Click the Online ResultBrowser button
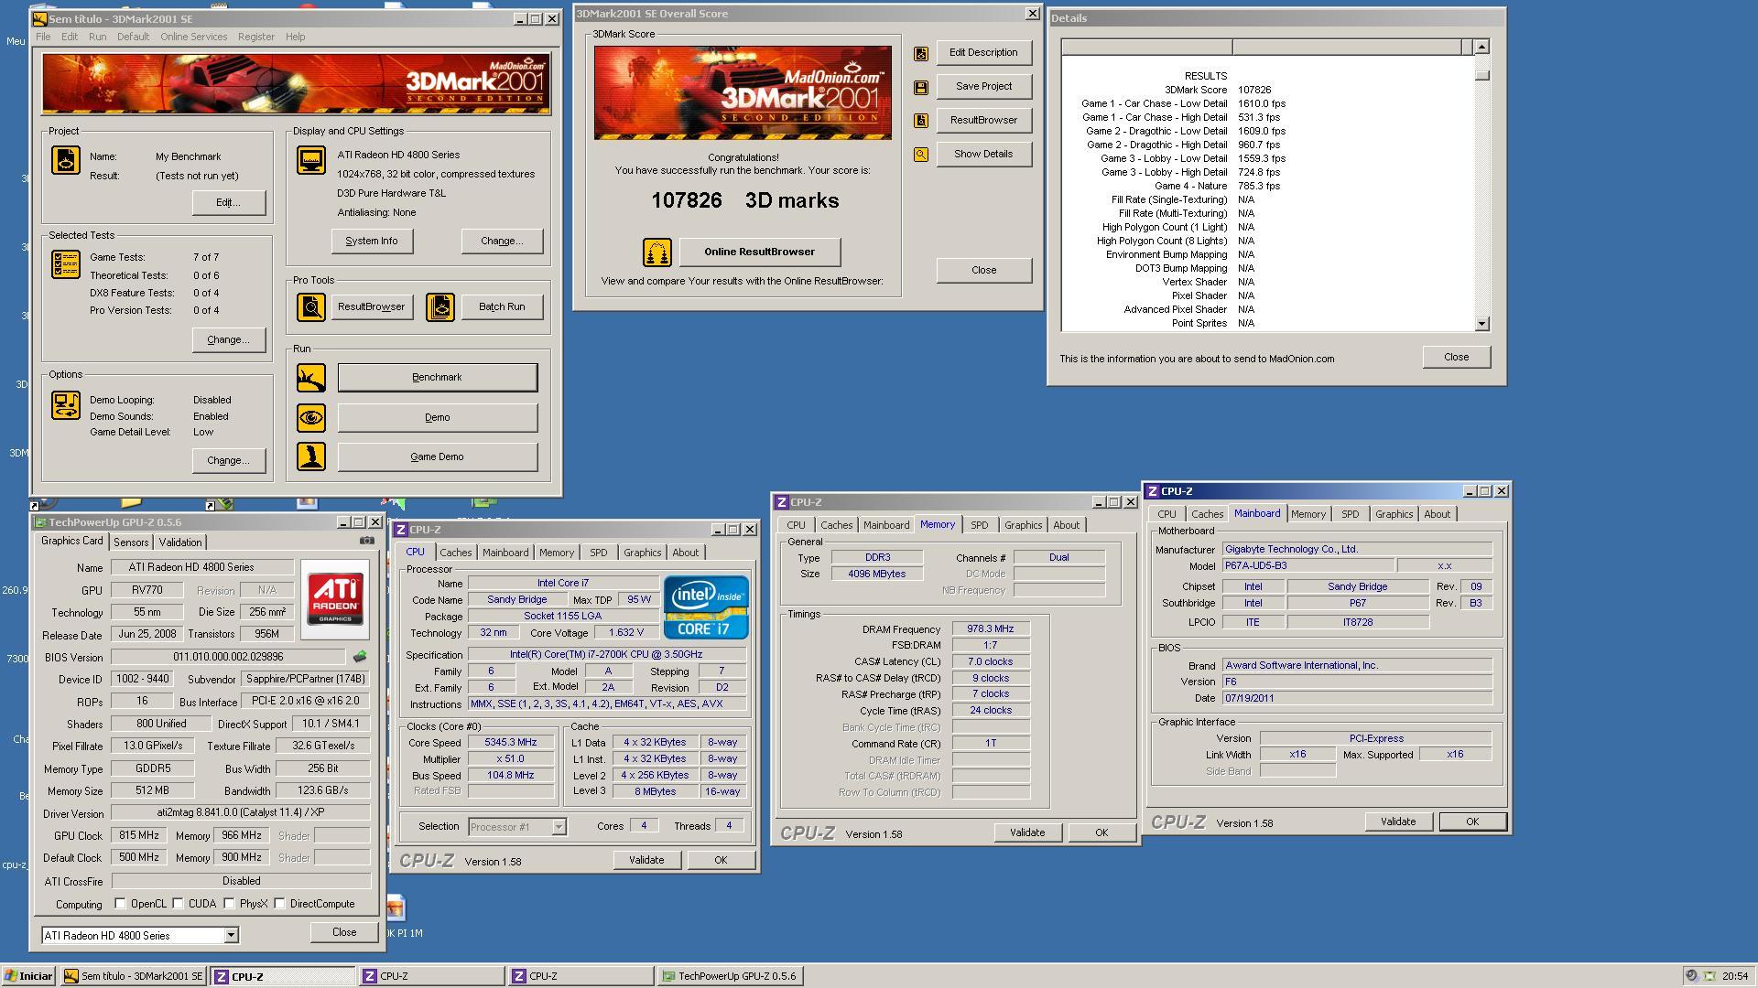 click(759, 252)
